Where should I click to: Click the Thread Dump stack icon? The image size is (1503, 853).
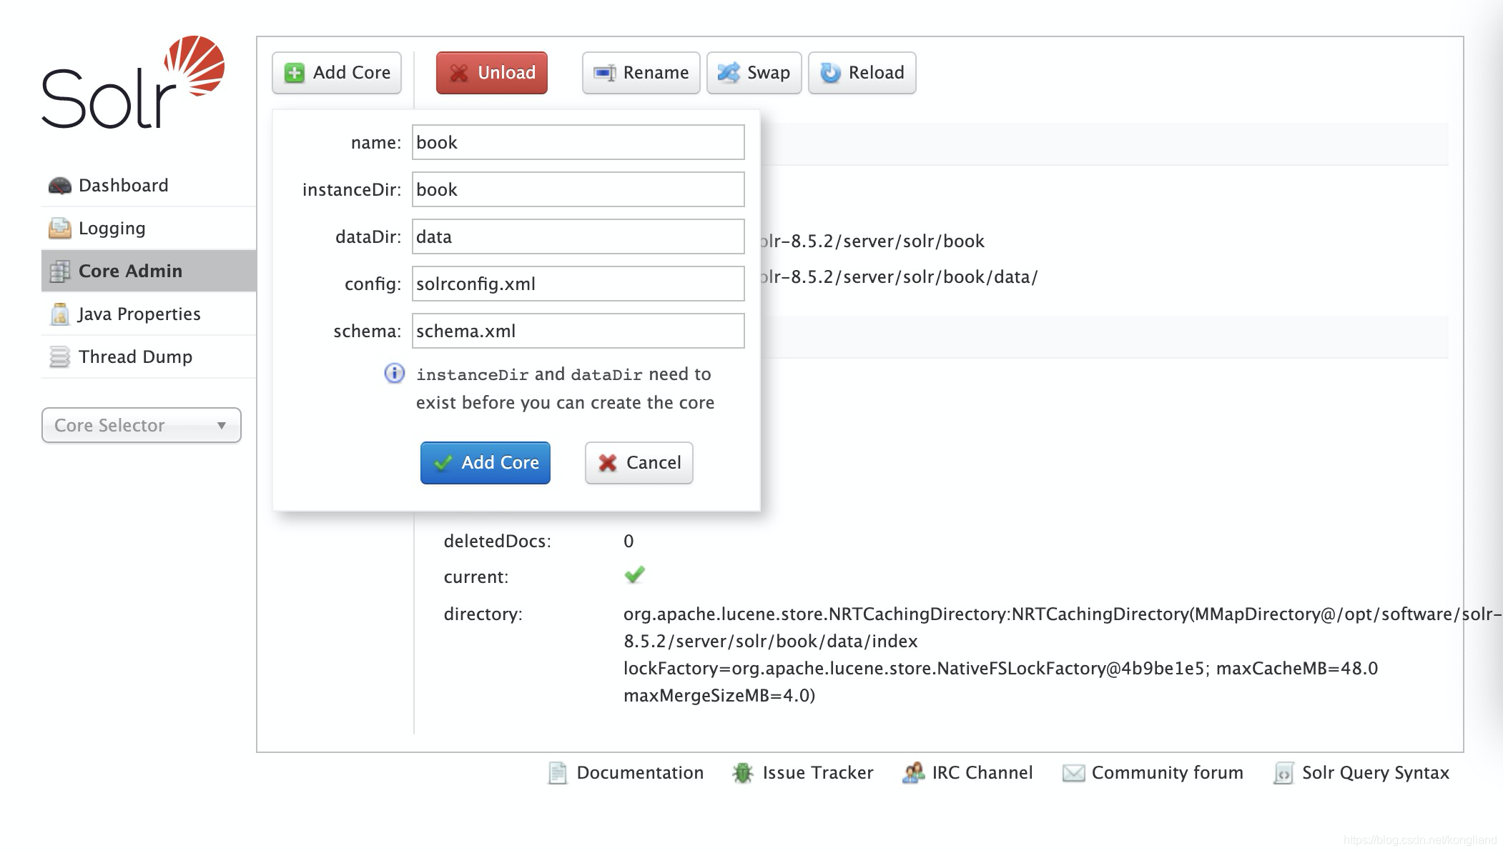coord(61,356)
